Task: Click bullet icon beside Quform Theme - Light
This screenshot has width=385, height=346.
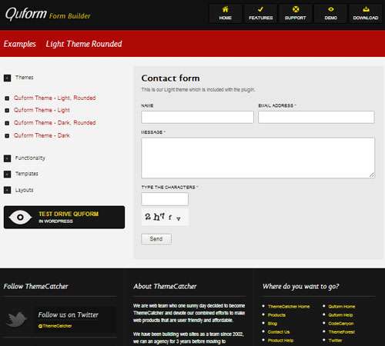Action: pos(7,111)
